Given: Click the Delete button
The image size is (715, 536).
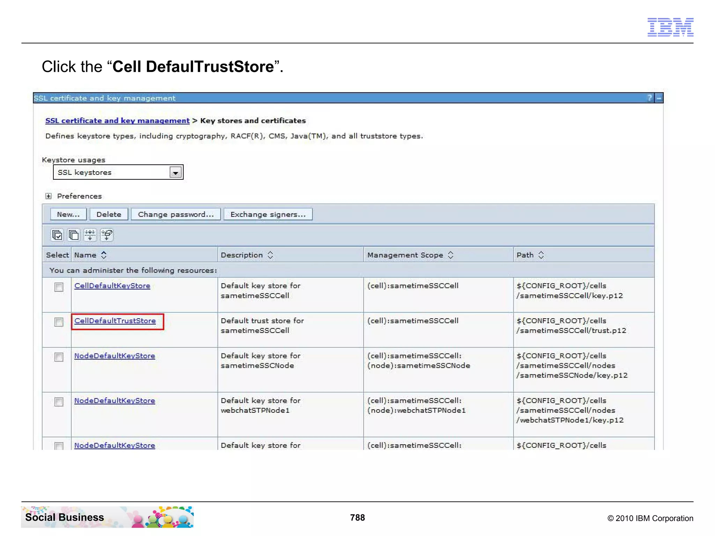Looking at the screenshot, I should pyautogui.click(x=109, y=214).
